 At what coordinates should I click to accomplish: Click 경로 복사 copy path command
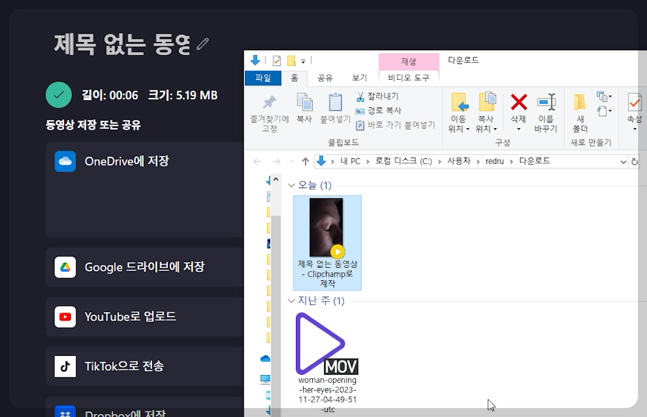[x=379, y=111]
